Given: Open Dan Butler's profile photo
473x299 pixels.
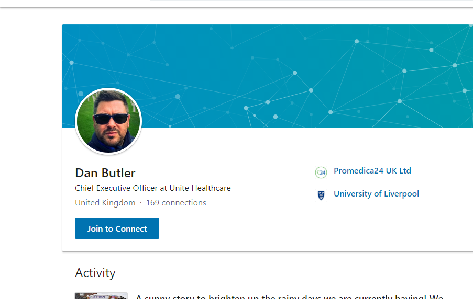Looking at the screenshot, I should tap(108, 121).
